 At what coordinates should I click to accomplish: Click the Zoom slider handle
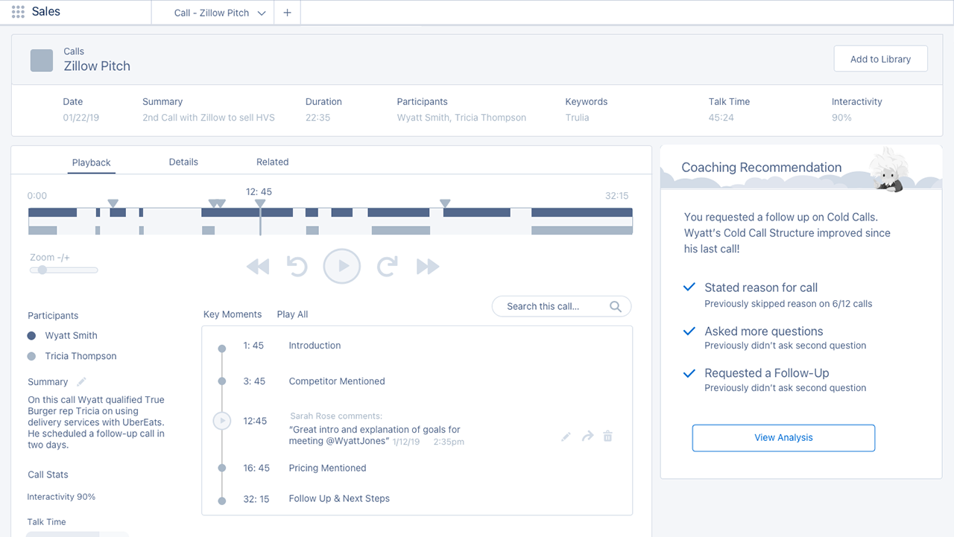click(42, 270)
